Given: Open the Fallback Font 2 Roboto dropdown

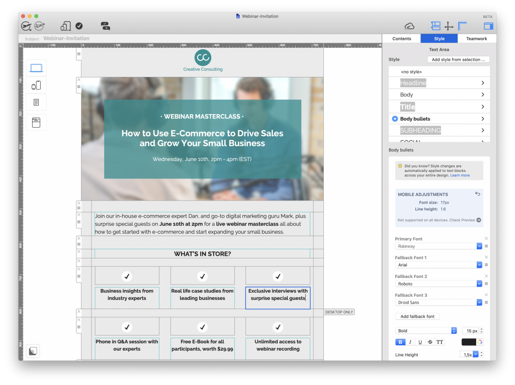Looking at the screenshot, I should [x=439, y=283].
